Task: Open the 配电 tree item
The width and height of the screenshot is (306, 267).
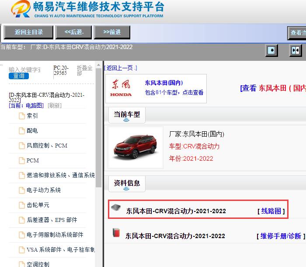Action: (32, 130)
